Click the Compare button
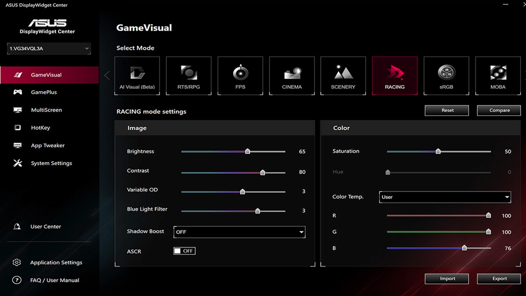The height and width of the screenshot is (296, 526). coord(499,110)
